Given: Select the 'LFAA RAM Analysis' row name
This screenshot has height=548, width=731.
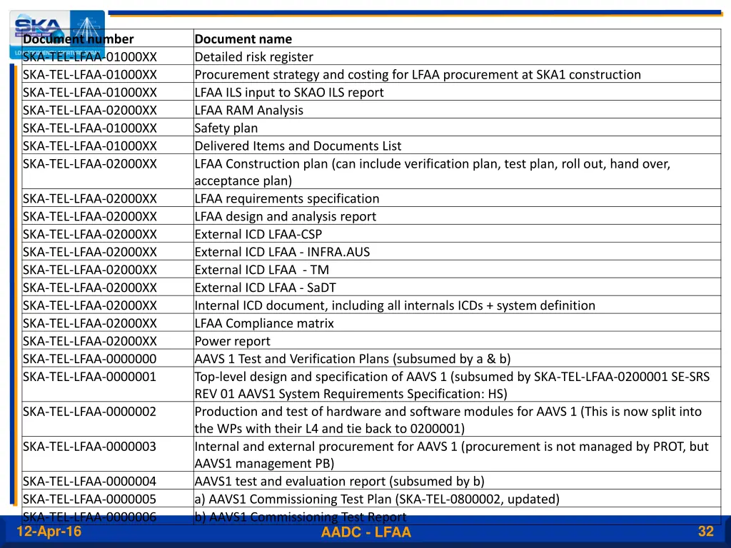Looking at the screenshot, I should tap(248, 111).
